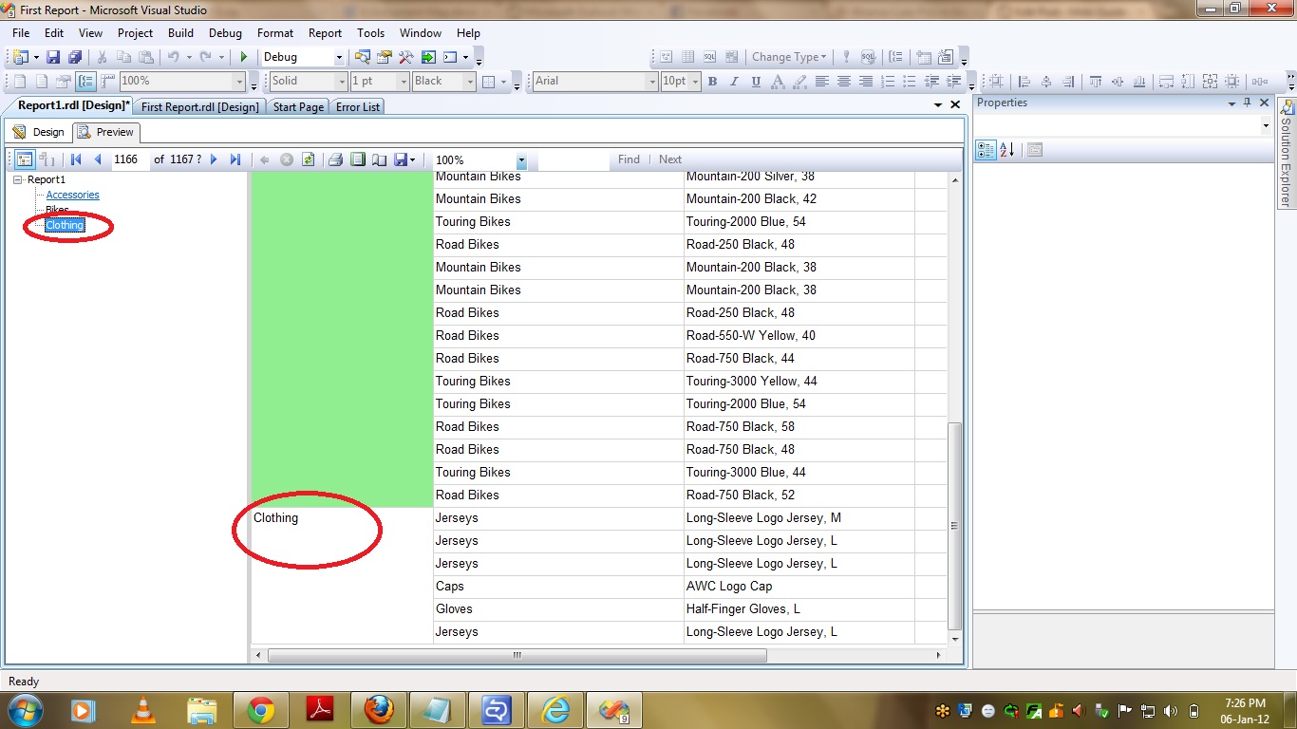1297x729 pixels.
Task: Switch to the Design tab
Action: [38, 132]
